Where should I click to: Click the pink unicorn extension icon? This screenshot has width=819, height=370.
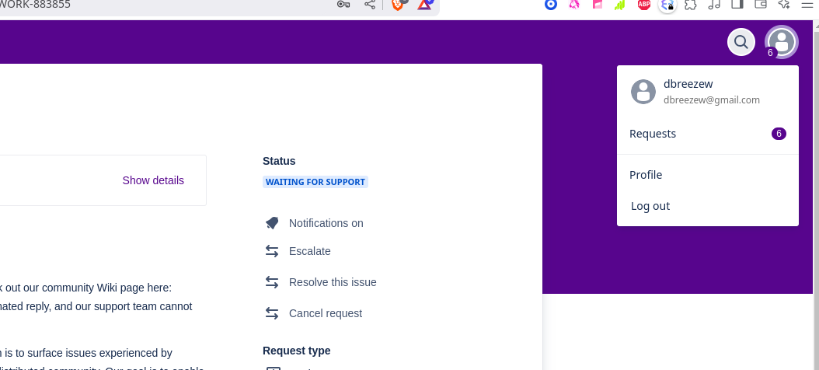[574, 5]
